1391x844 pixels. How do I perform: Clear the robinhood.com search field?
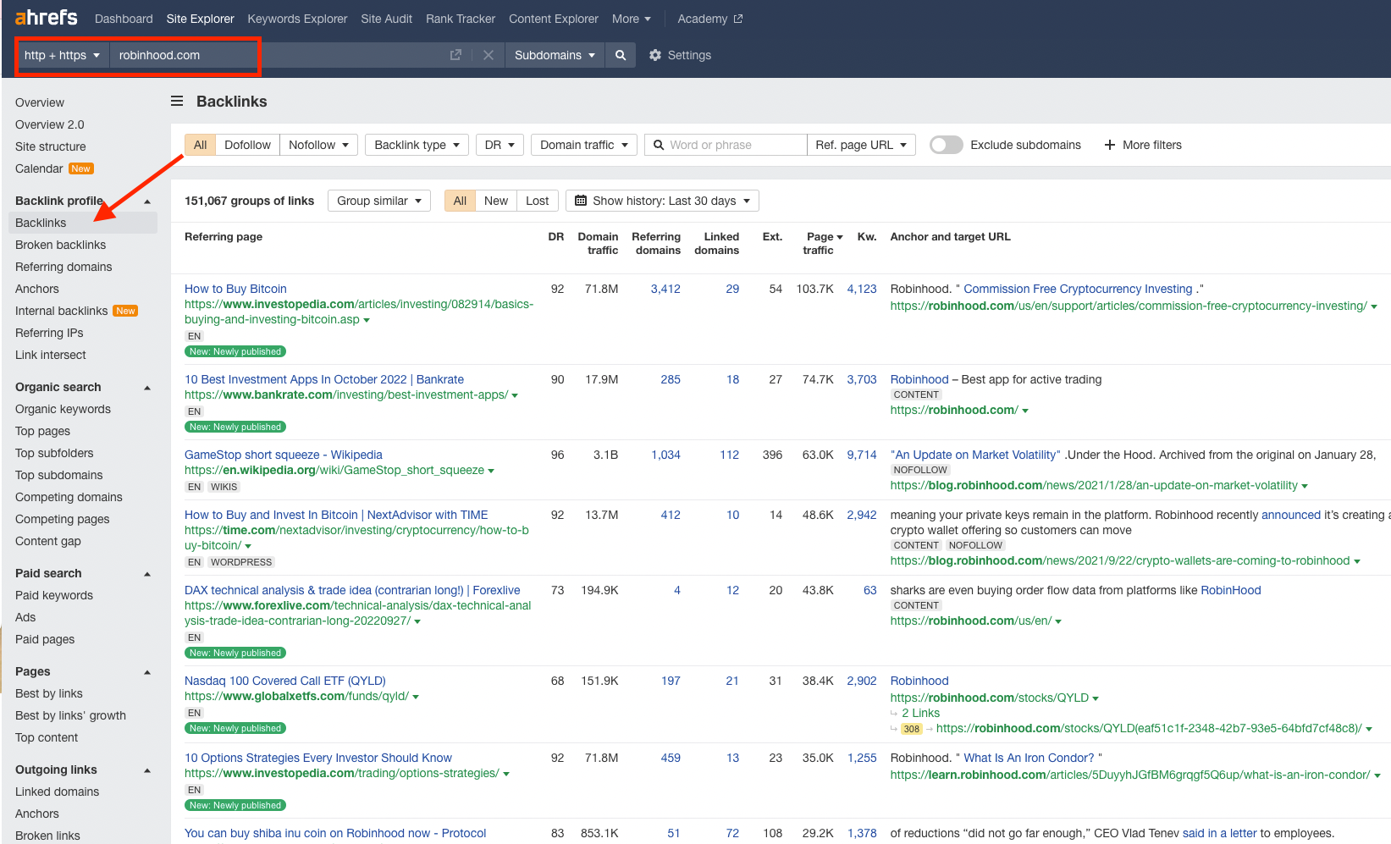(x=489, y=55)
